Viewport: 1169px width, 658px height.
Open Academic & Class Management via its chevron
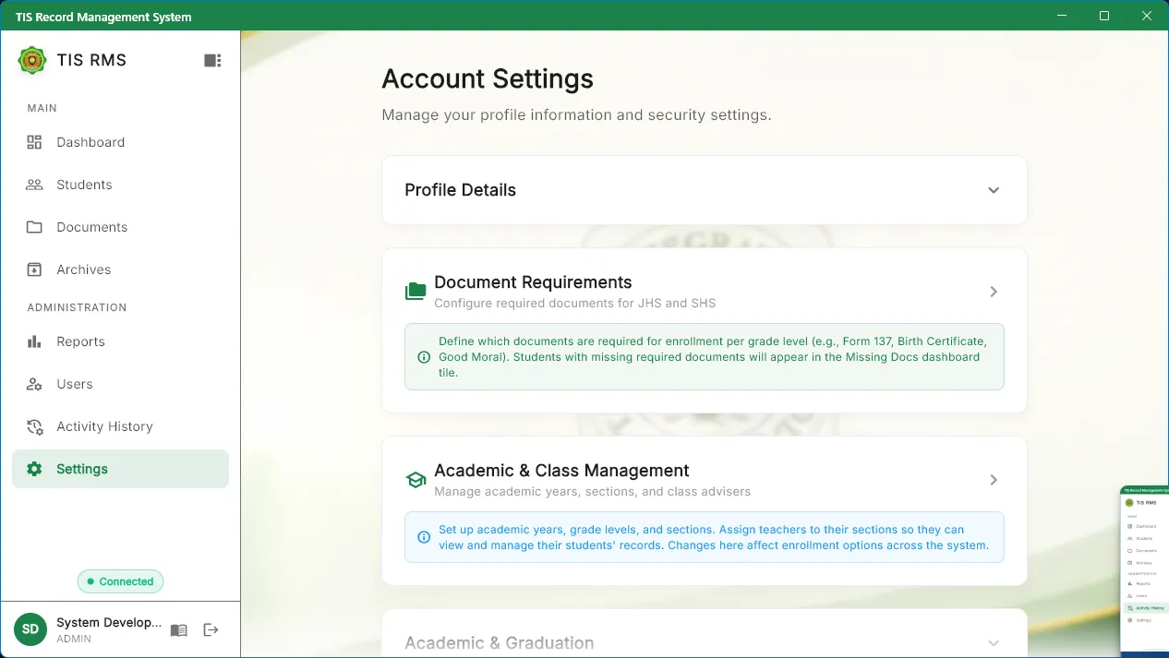994,480
